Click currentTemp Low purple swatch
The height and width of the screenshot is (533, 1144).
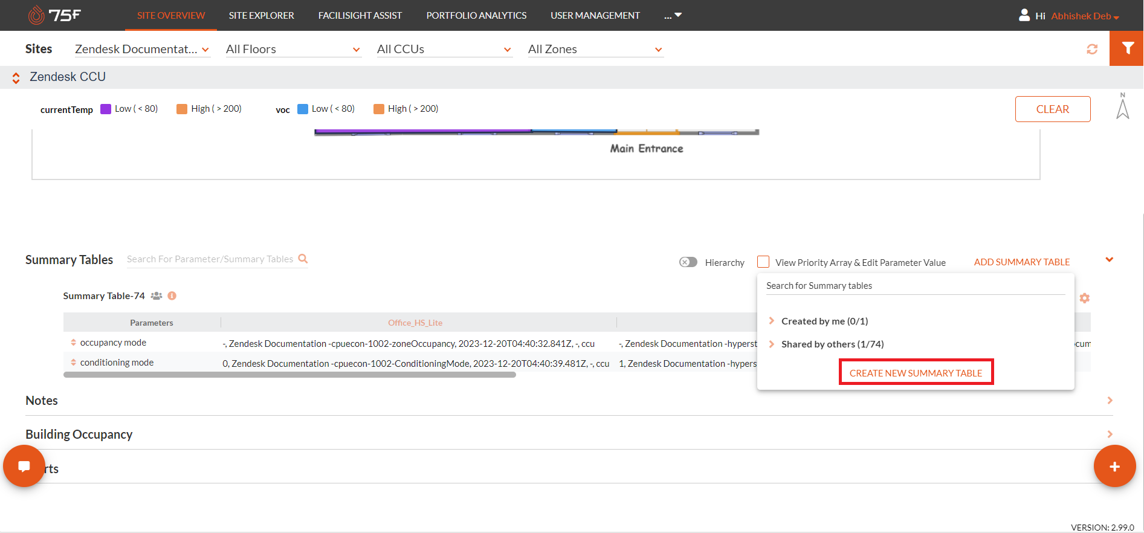pyautogui.click(x=106, y=109)
